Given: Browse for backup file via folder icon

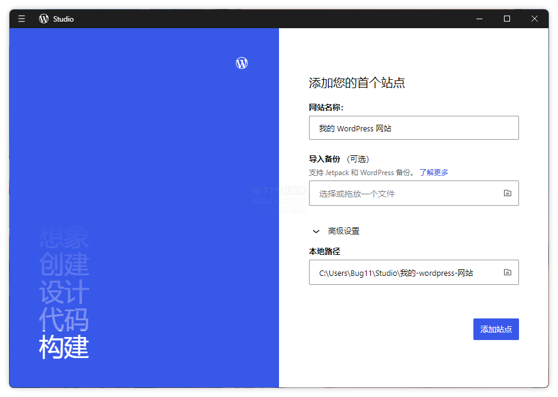Looking at the screenshot, I should tap(508, 193).
